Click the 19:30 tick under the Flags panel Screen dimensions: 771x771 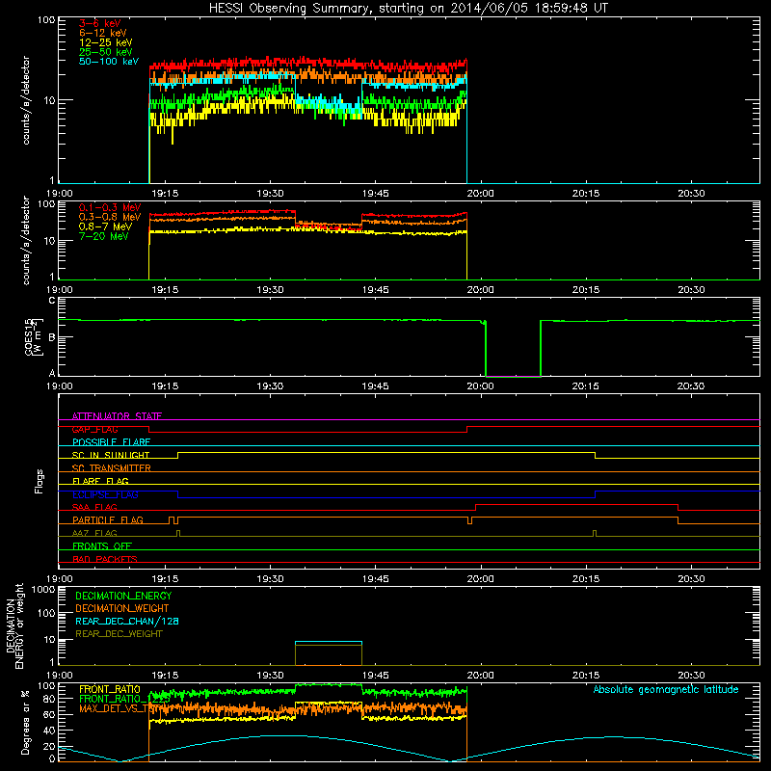click(270, 579)
